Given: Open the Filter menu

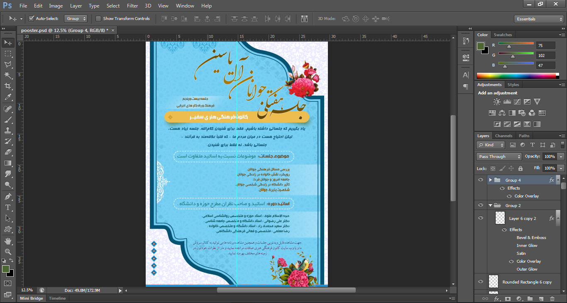Looking at the screenshot, I should [x=132, y=6].
